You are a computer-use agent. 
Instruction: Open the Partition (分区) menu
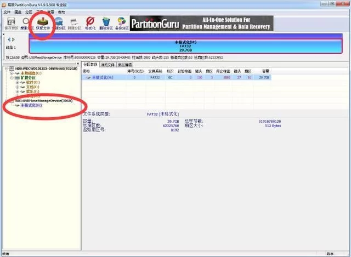pos(29,12)
